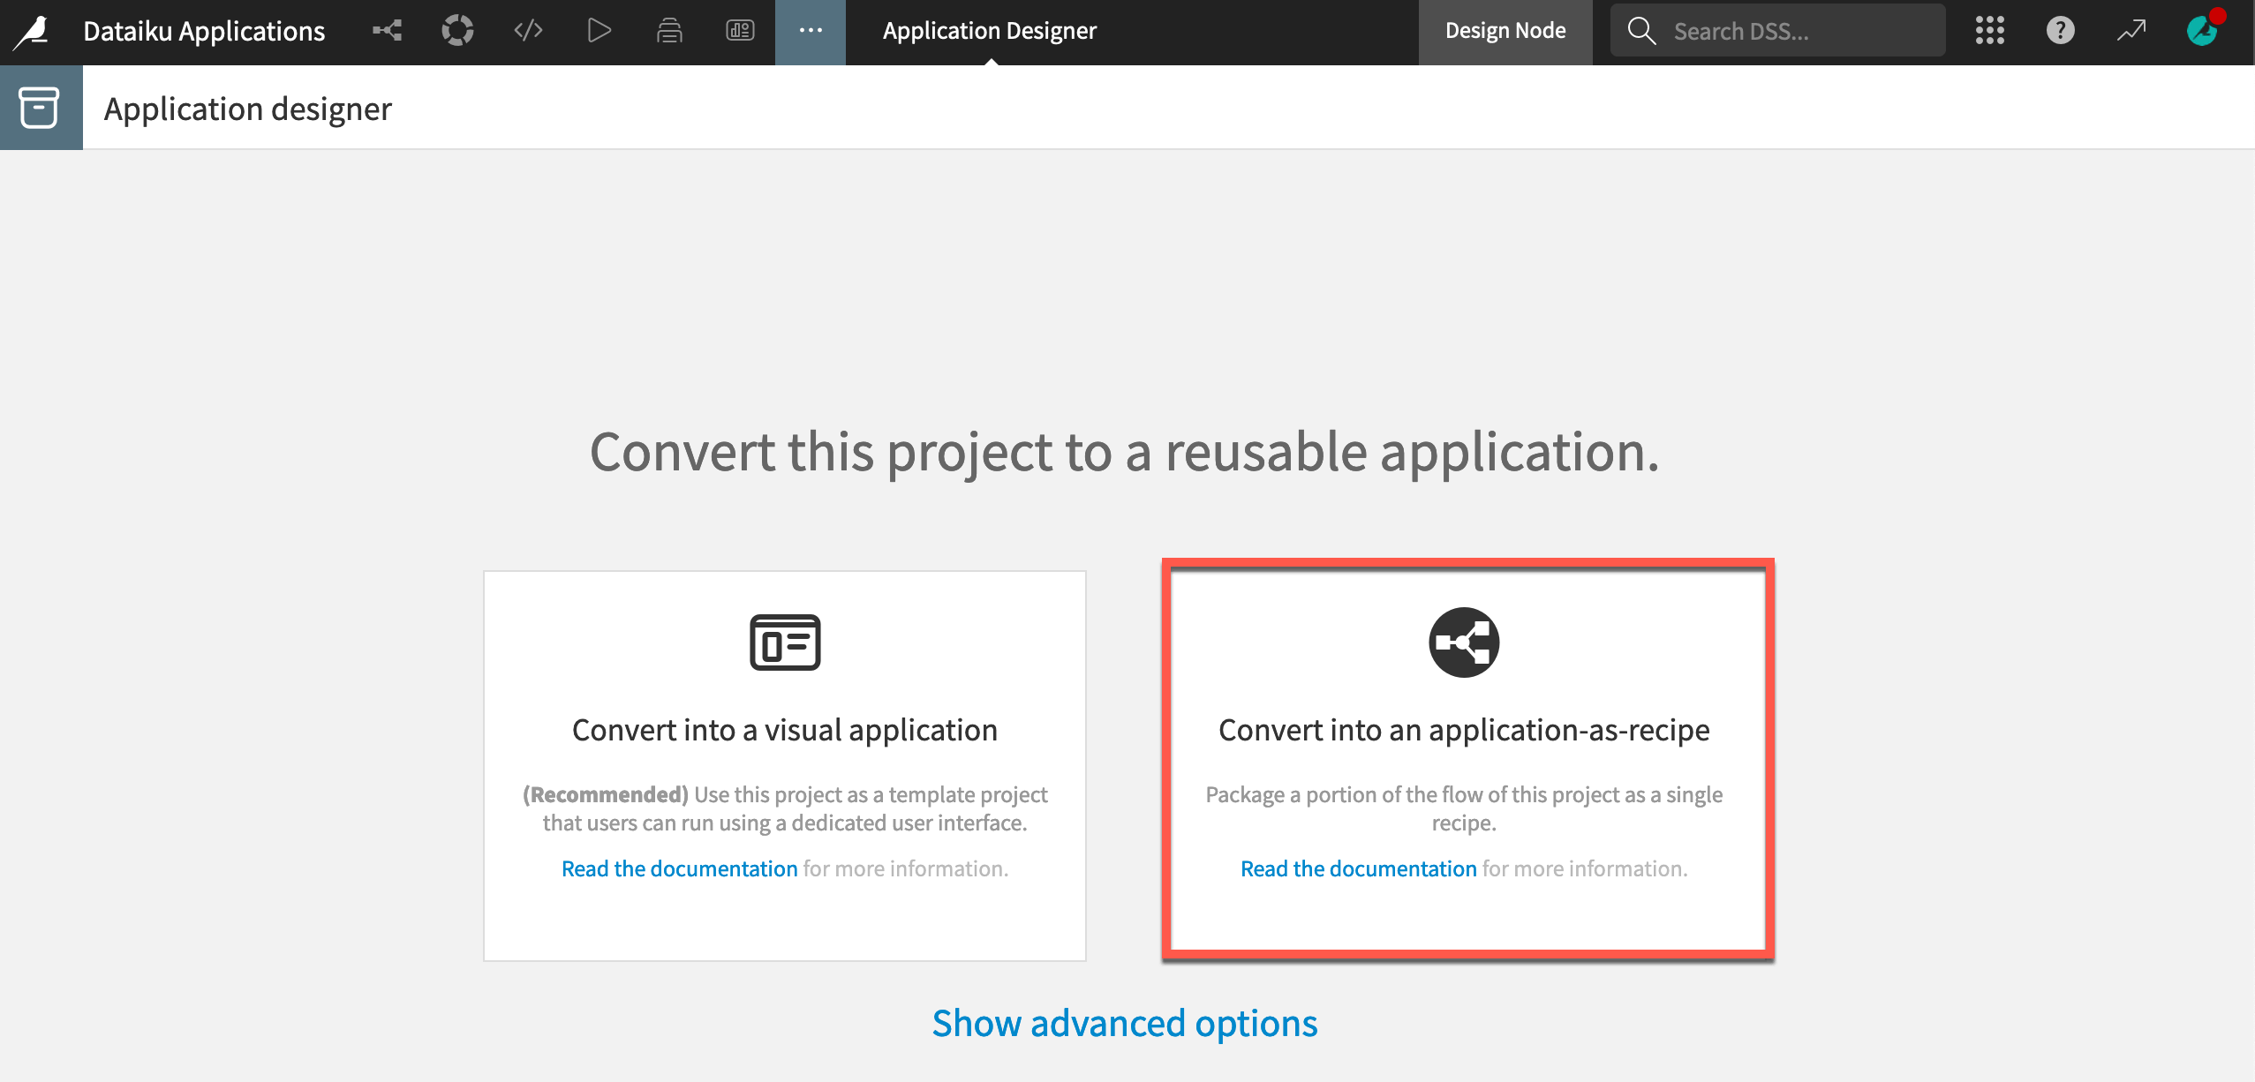This screenshot has width=2255, height=1082.
Task: Click the code editor icon in toolbar
Action: pos(529,32)
